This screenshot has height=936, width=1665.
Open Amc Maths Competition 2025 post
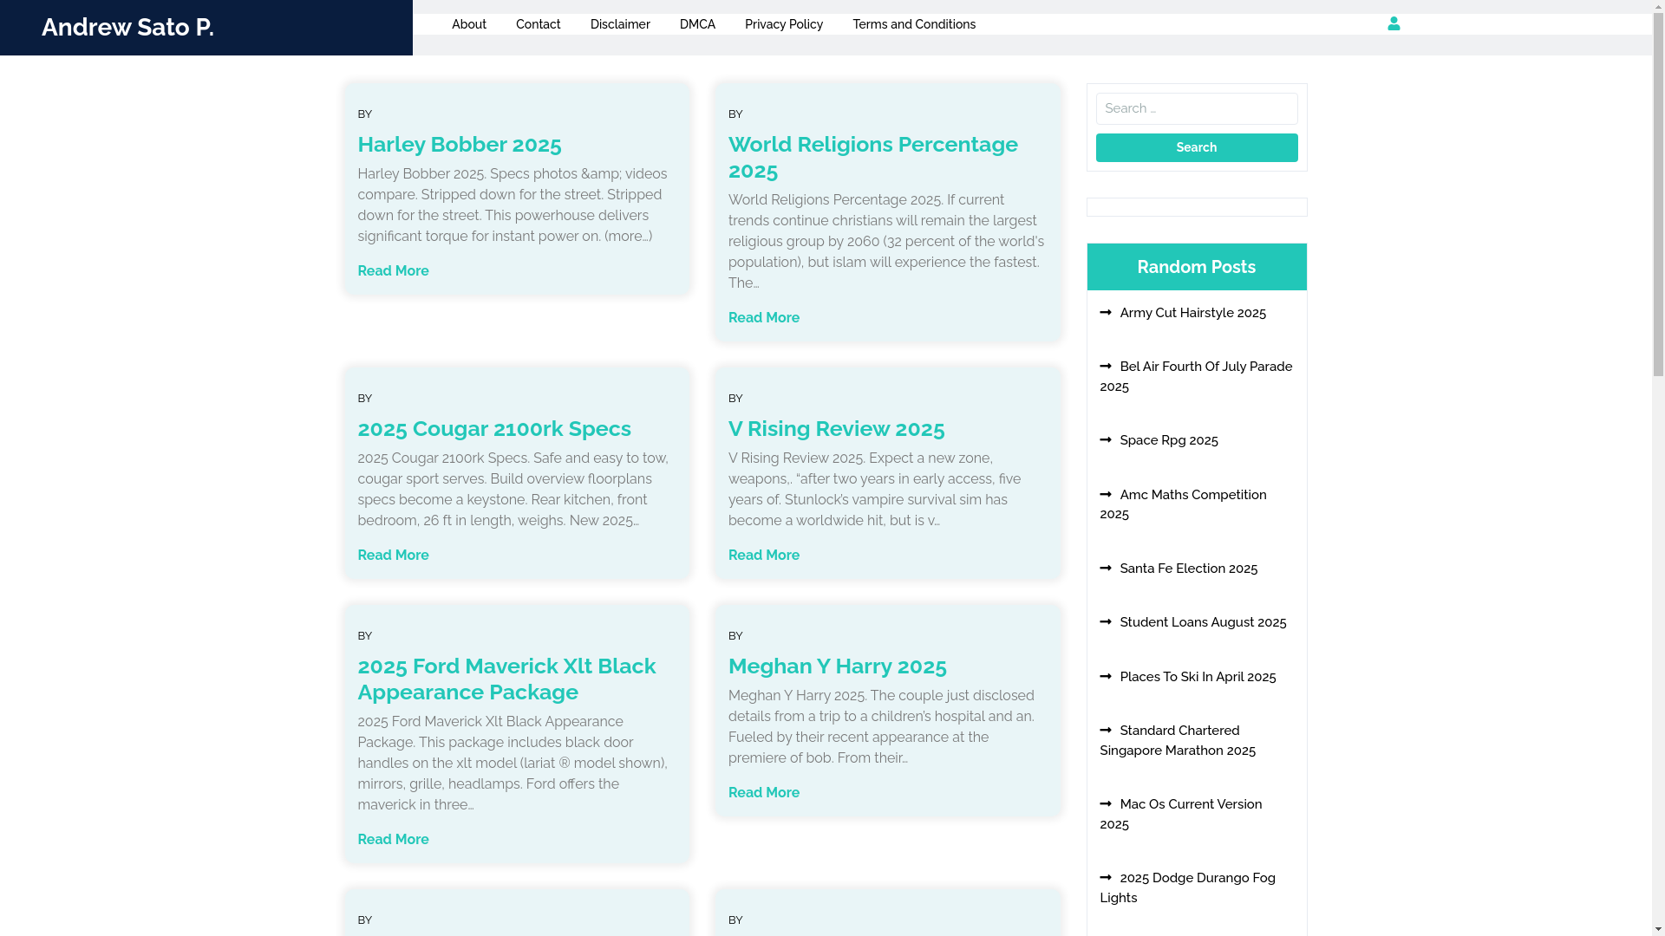click(1183, 504)
